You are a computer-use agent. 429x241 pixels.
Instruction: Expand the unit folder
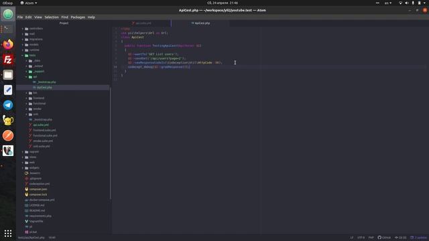(36, 114)
